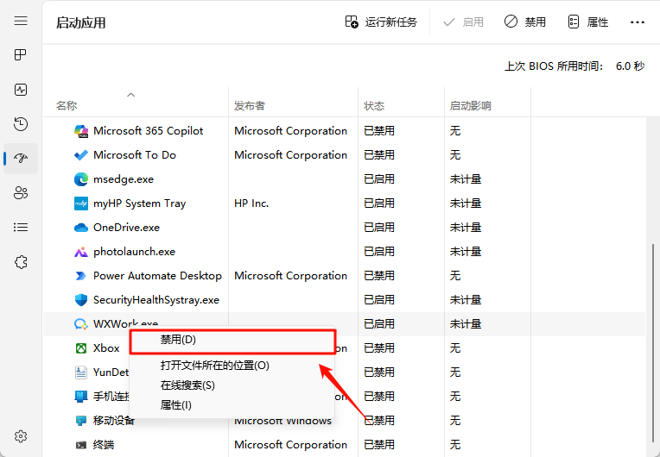The height and width of the screenshot is (457, 660).
Task: Click the Microsoft 365 Copilot icon
Action: pyautogui.click(x=81, y=131)
